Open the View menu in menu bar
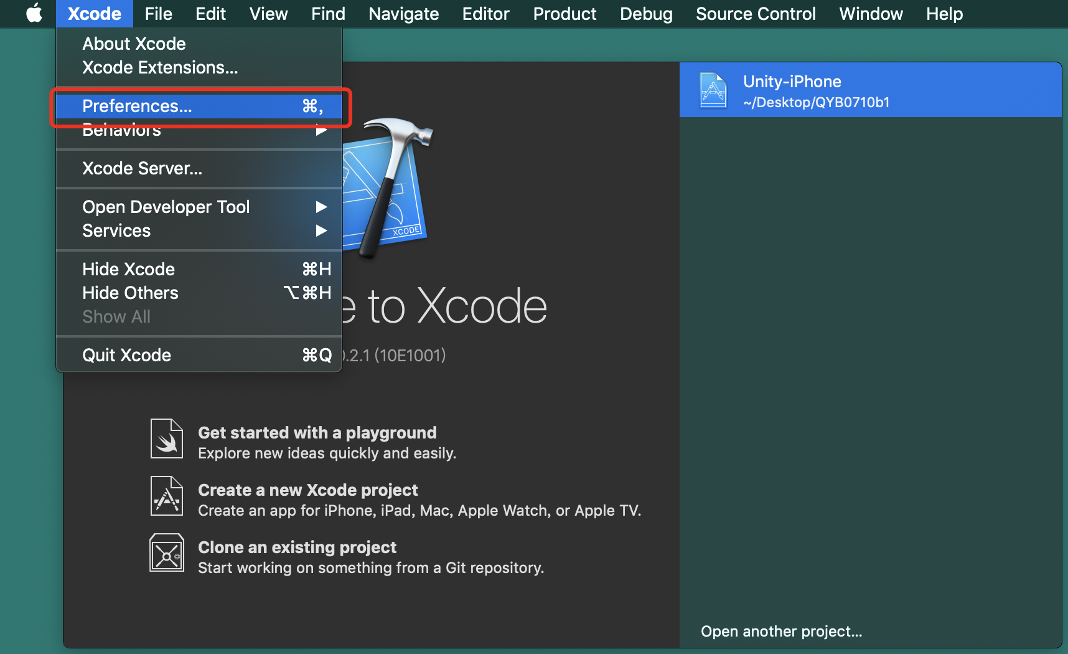This screenshot has height=654, width=1068. coord(268,14)
